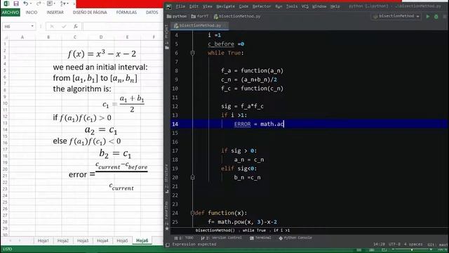Click the PyCharm application logo icon
Image resolution: width=449 pixels, height=253 pixels.
tap(169, 6)
